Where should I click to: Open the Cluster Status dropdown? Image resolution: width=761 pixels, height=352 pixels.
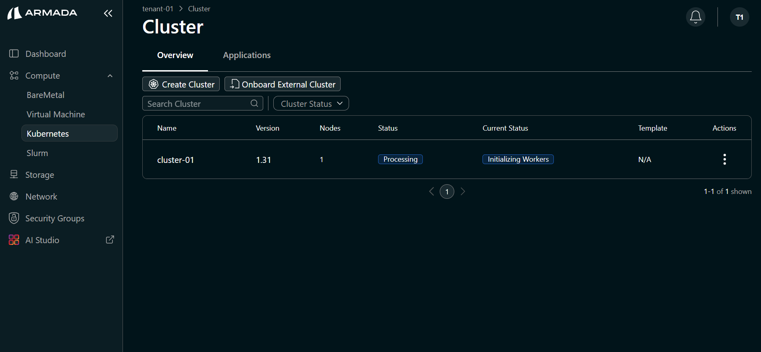311,103
